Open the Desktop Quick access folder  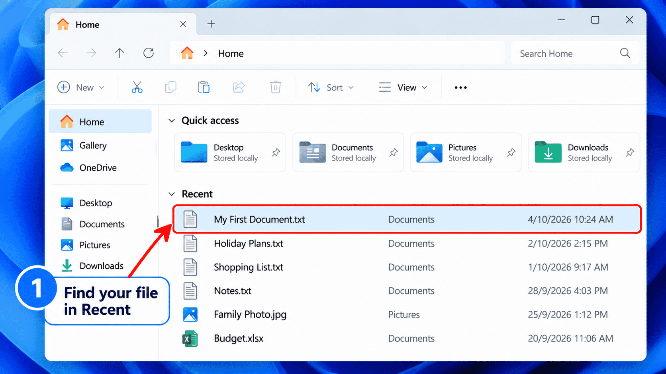click(x=230, y=153)
